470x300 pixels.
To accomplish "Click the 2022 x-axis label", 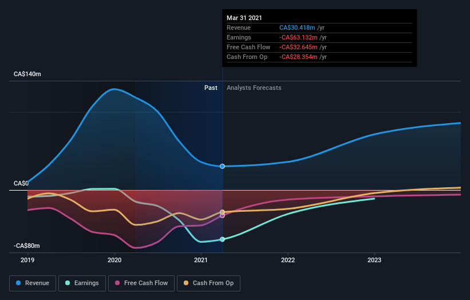I will 288,260.
